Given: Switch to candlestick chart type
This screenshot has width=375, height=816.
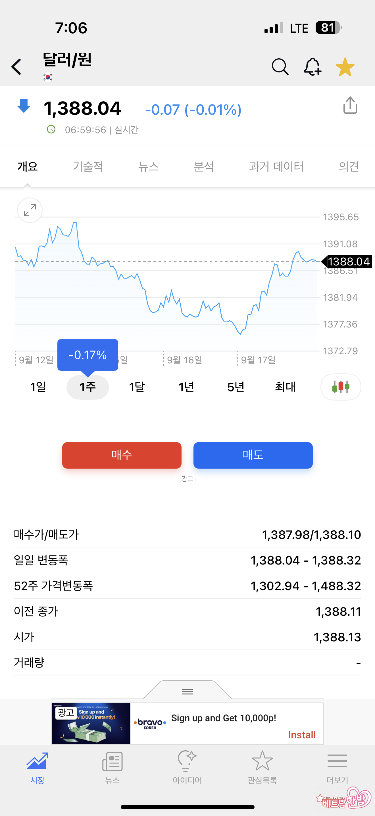Looking at the screenshot, I should point(341,387).
